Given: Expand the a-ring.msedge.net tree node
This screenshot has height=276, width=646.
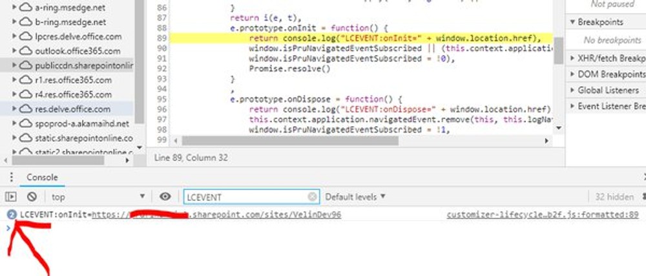Looking at the screenshot, I should [15, 7].
